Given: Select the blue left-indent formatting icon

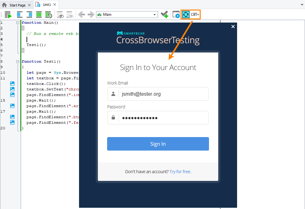Looking at the screenshot, I should 19,15.
